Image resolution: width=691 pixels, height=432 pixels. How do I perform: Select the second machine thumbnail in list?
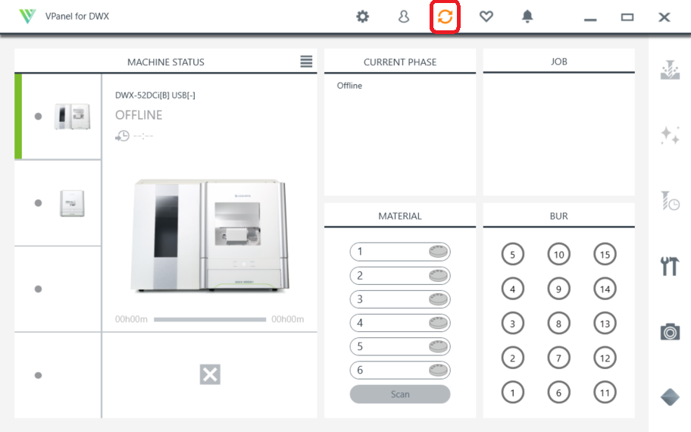click(72, 203)
